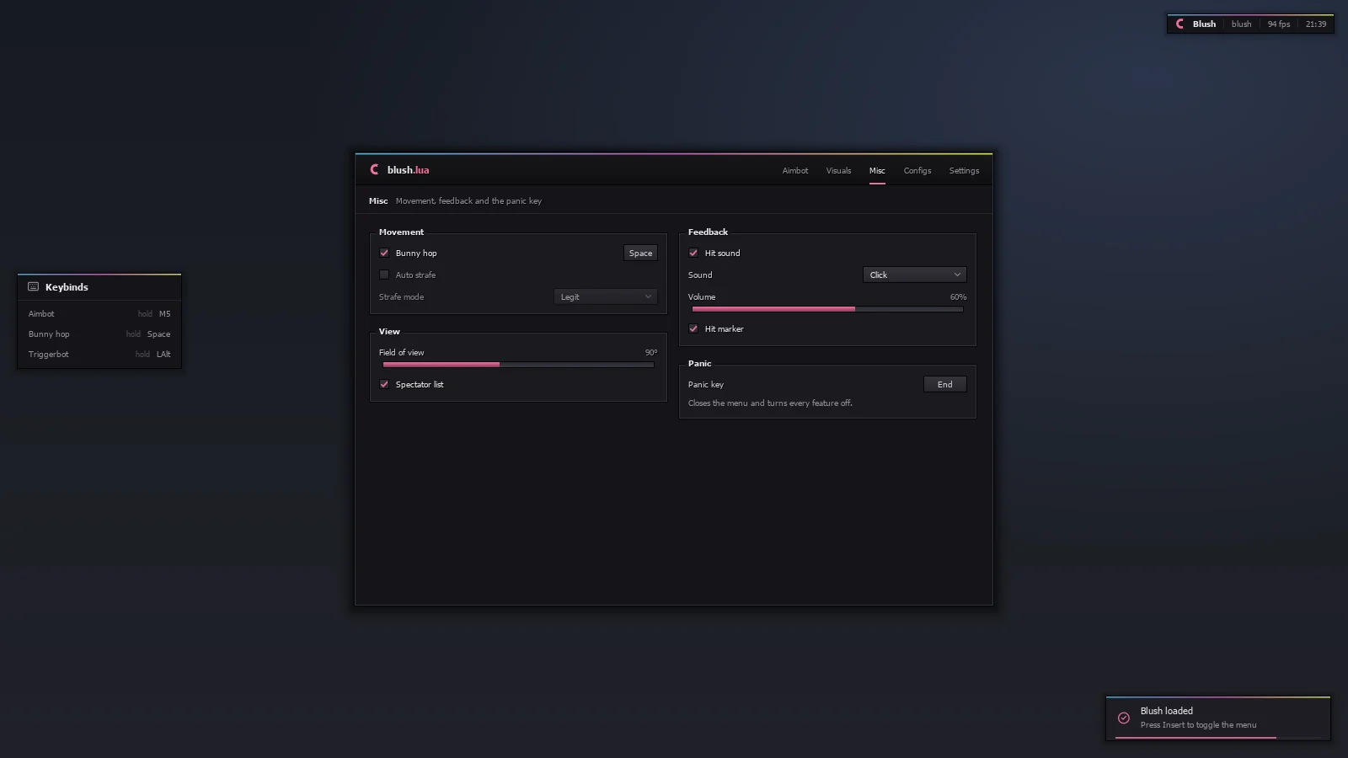Turn off the Spectator list checkbox
Viewport: 1348px width, 758px height.
tap(384, 384)
